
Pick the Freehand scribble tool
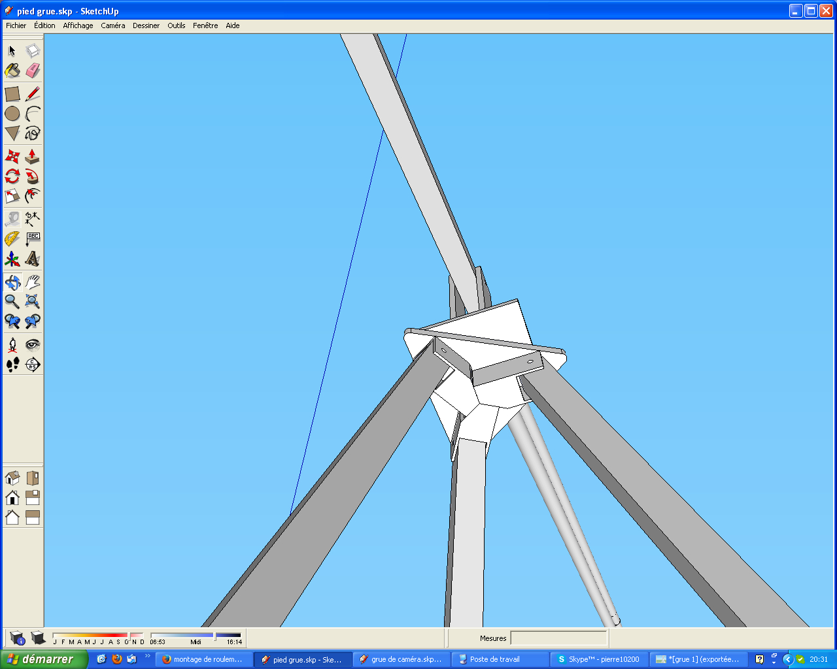pos(33,133)
